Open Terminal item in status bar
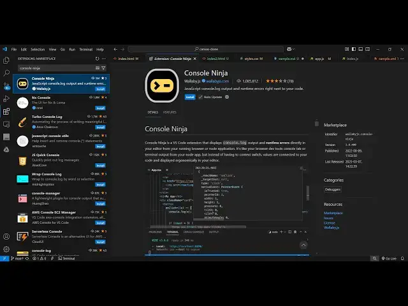Viewport: 408px width, 306px height. pos(66,258)
